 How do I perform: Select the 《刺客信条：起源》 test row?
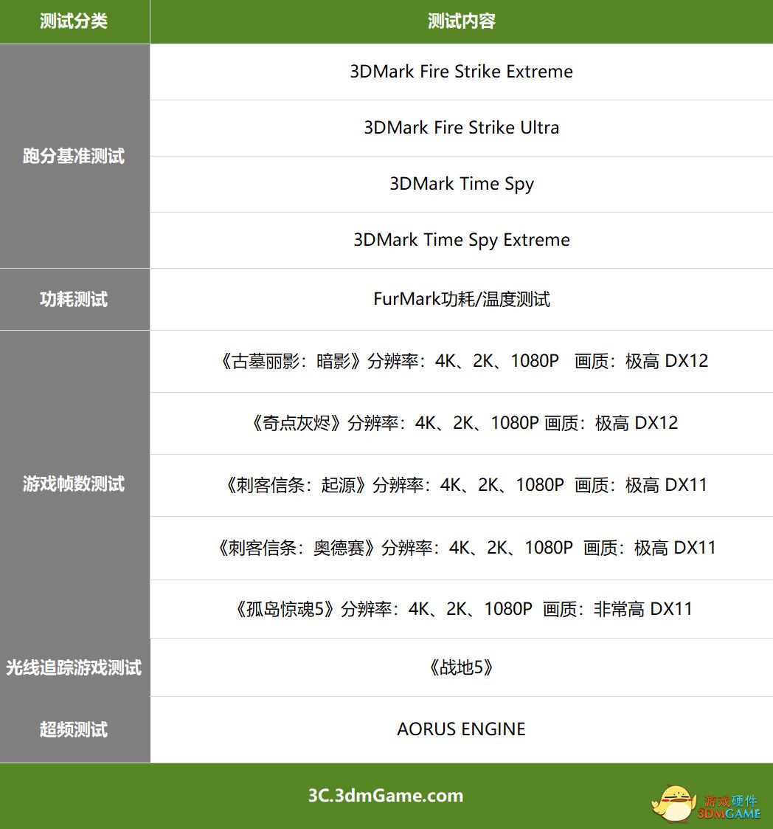click(461, 485)
